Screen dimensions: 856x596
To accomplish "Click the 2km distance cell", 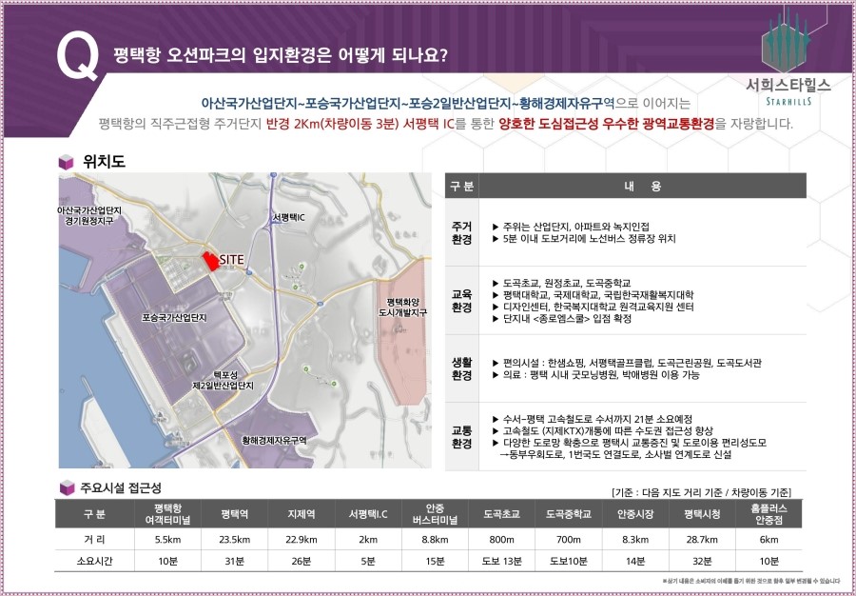I will (368, 540).
